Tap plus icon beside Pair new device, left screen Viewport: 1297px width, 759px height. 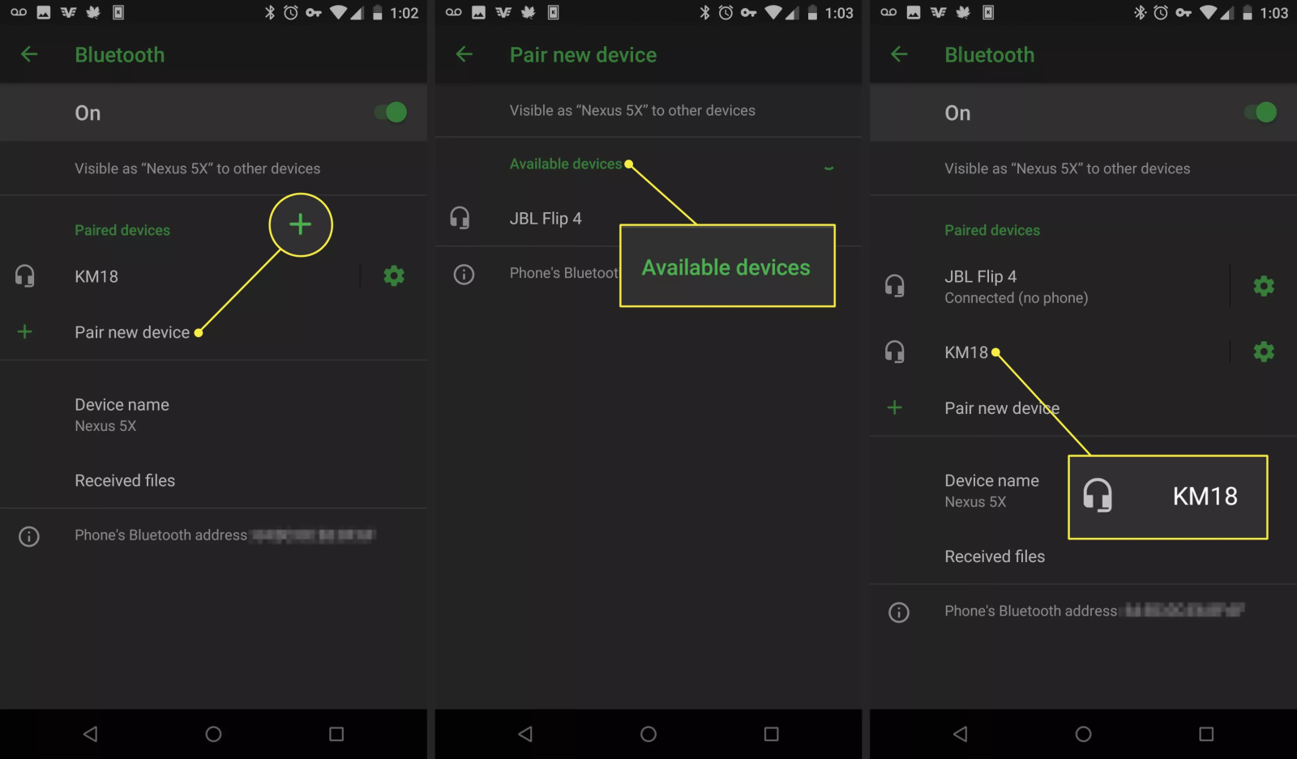(x=25, y=331)
